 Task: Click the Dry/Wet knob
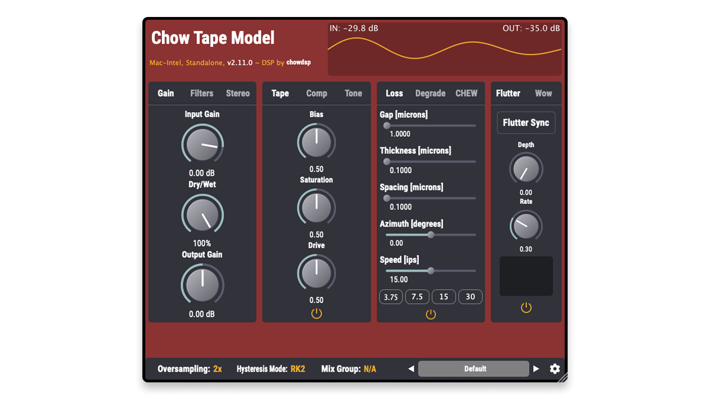point(202,215)
